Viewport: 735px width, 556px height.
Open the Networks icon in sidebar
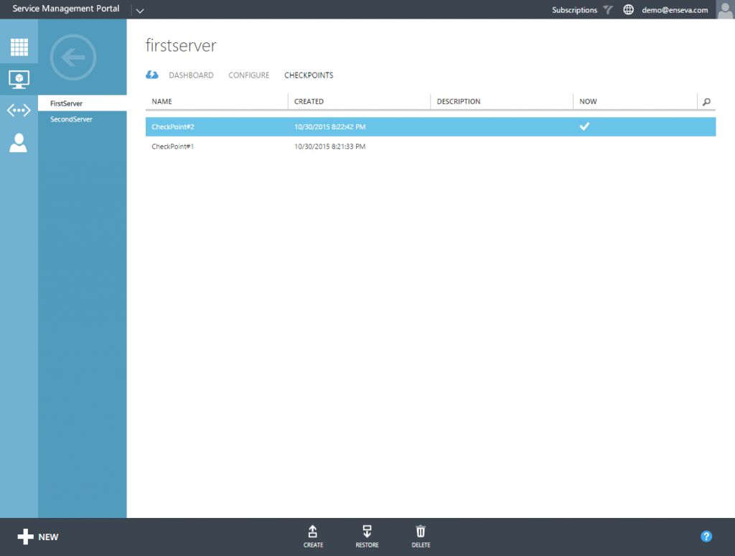pyautogui.click(x=19, y=110)
